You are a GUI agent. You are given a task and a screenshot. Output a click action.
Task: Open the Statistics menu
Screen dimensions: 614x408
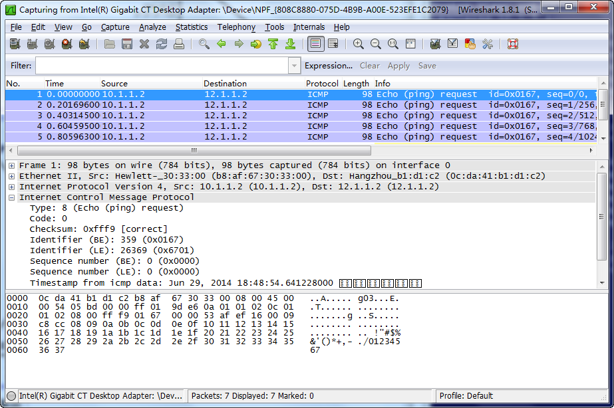pyautogui.click(x=192, y=27)
